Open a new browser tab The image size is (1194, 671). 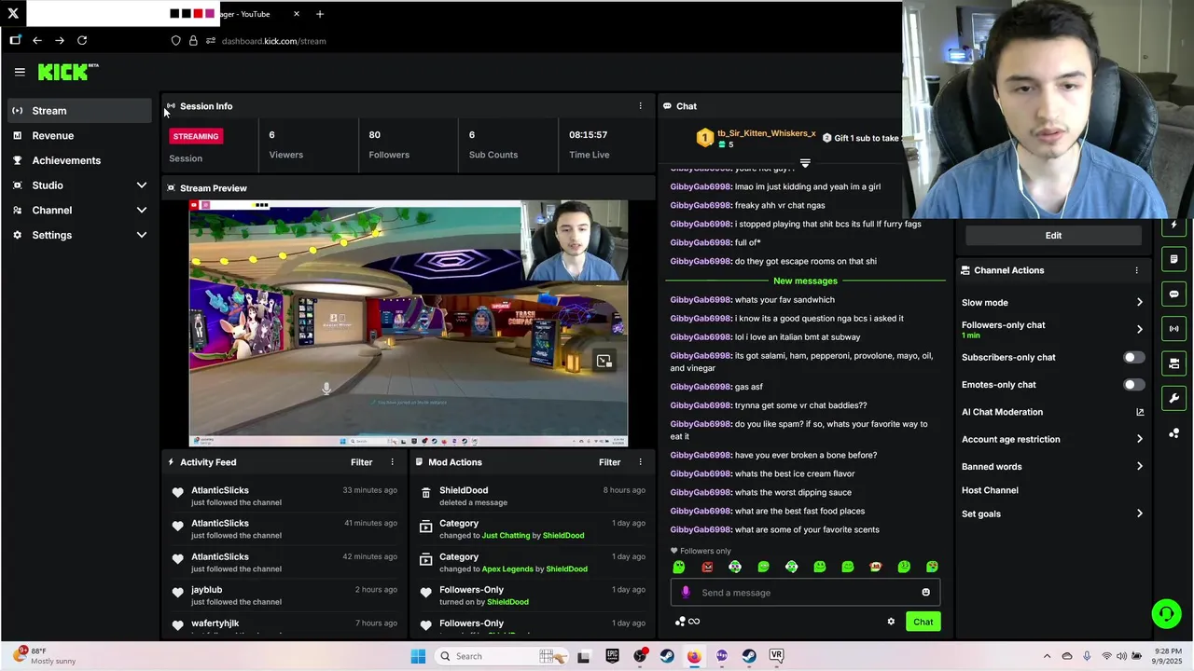pos(320,14)
